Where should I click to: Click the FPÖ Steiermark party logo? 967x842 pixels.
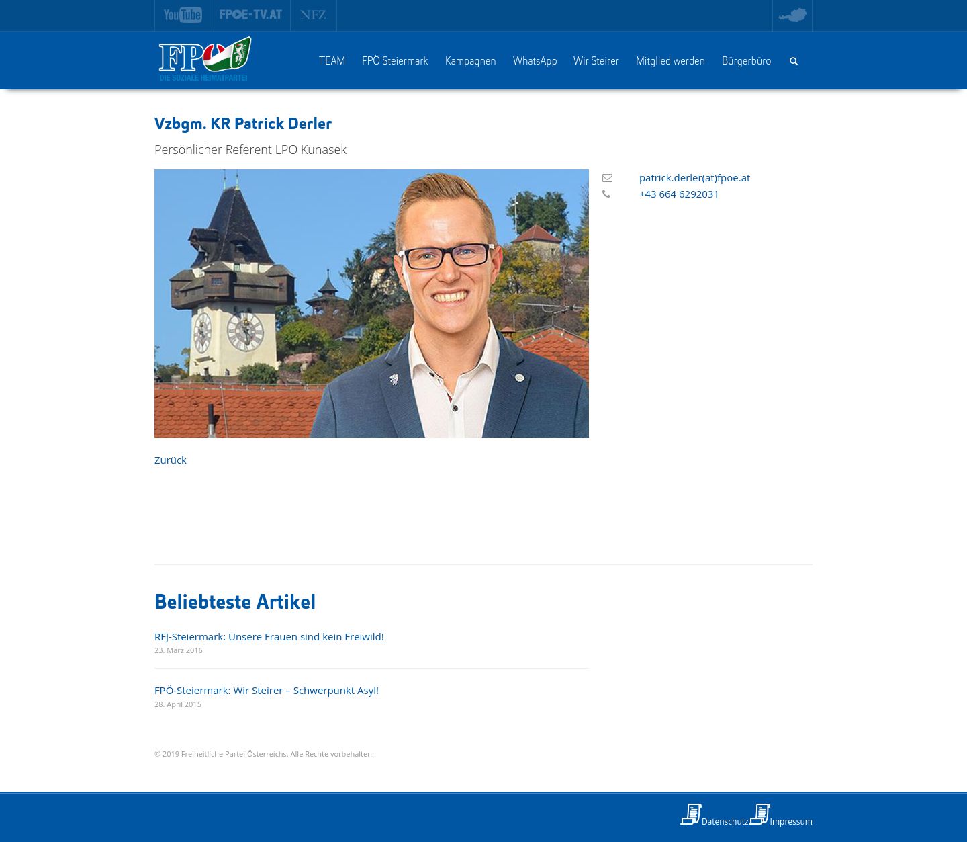coord(205,59)
